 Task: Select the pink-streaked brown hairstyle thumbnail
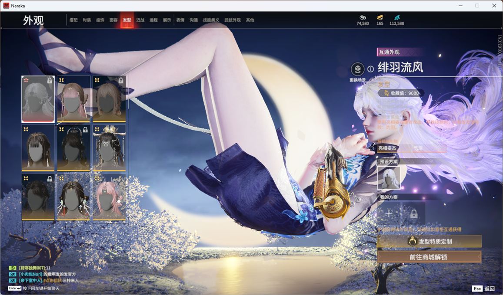[73, 99]
